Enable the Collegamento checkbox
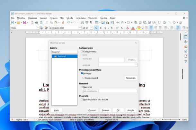Viewport: 196px width, 130px height. click(82, 52)
